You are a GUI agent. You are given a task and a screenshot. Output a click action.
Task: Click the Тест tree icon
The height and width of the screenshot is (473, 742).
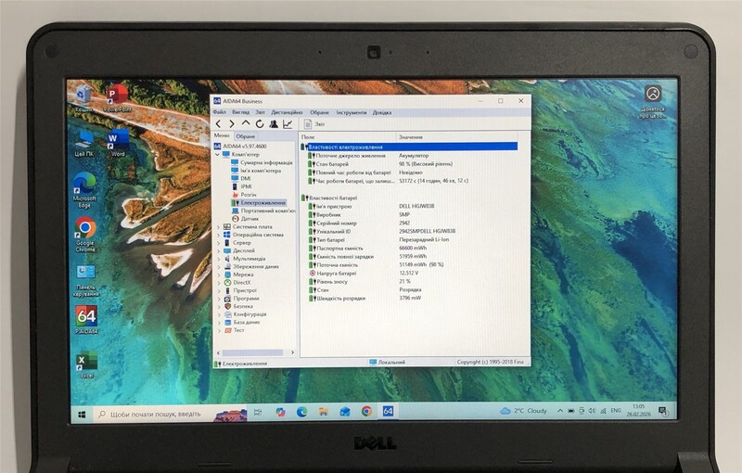(227, 330)
